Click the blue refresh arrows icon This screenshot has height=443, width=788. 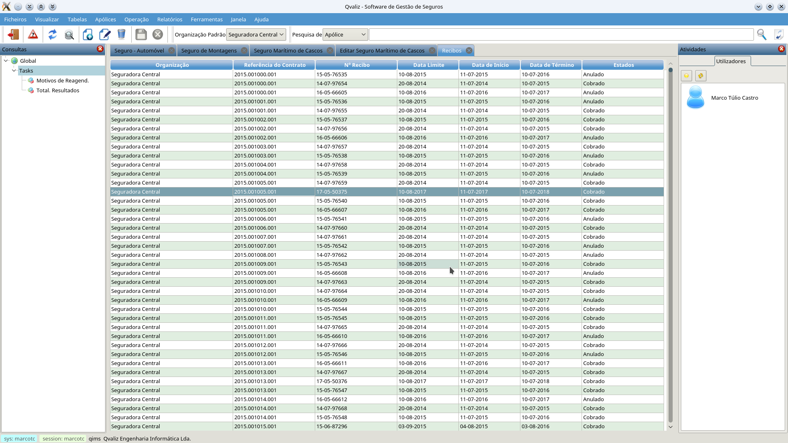[53, 34]
